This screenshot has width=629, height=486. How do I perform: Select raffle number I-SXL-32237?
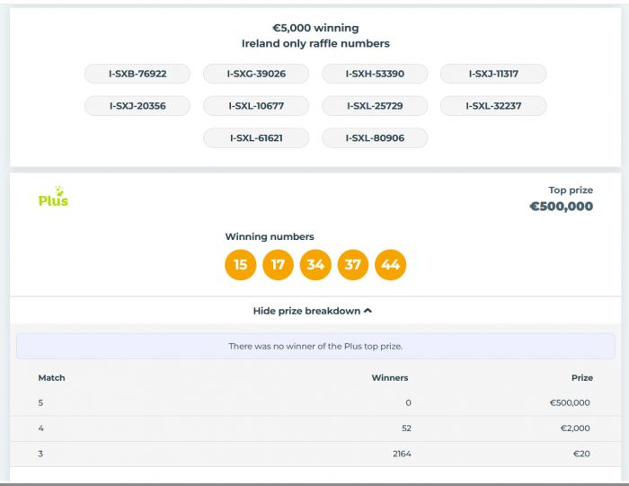(493, 106)
